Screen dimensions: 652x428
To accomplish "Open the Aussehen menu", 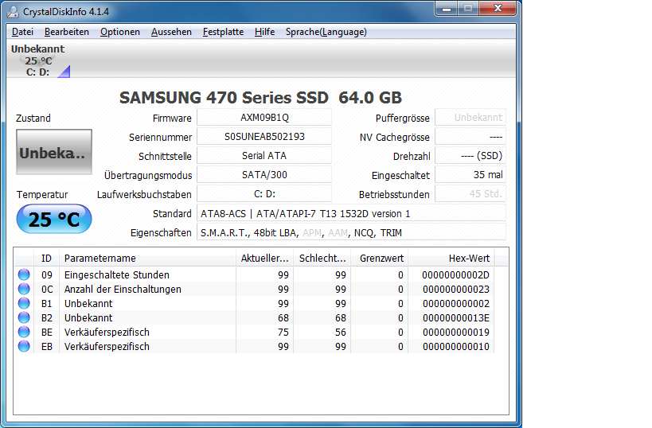I will tap(171, 32).
